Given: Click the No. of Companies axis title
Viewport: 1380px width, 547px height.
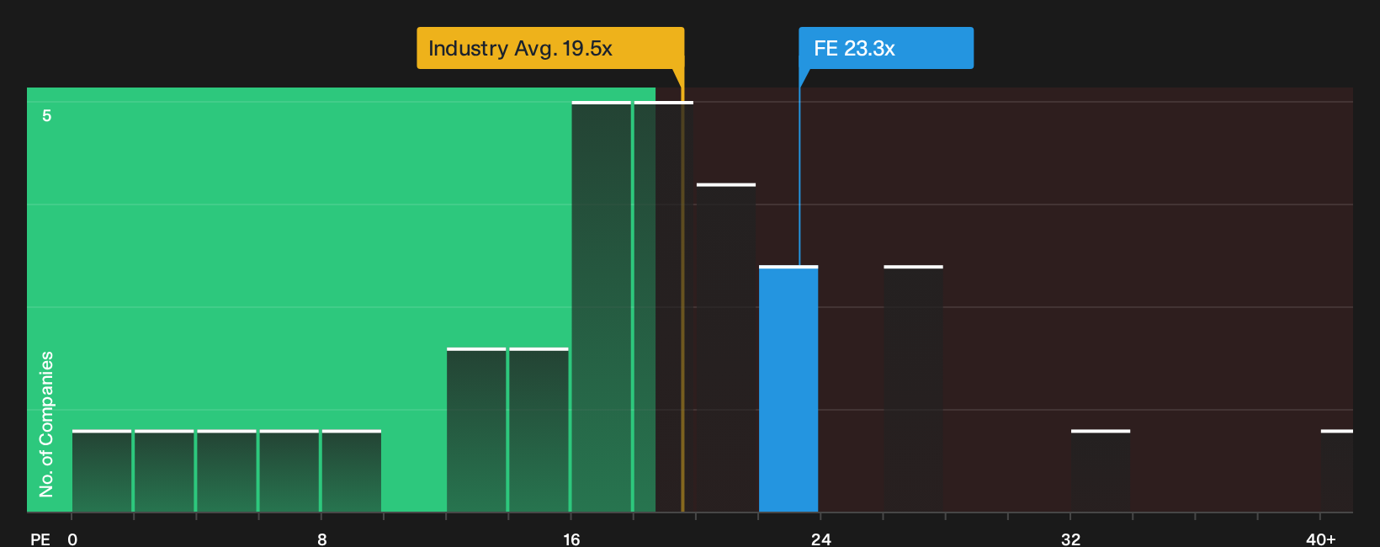Looking at the screenshot, I should click(x=46, y=424).
